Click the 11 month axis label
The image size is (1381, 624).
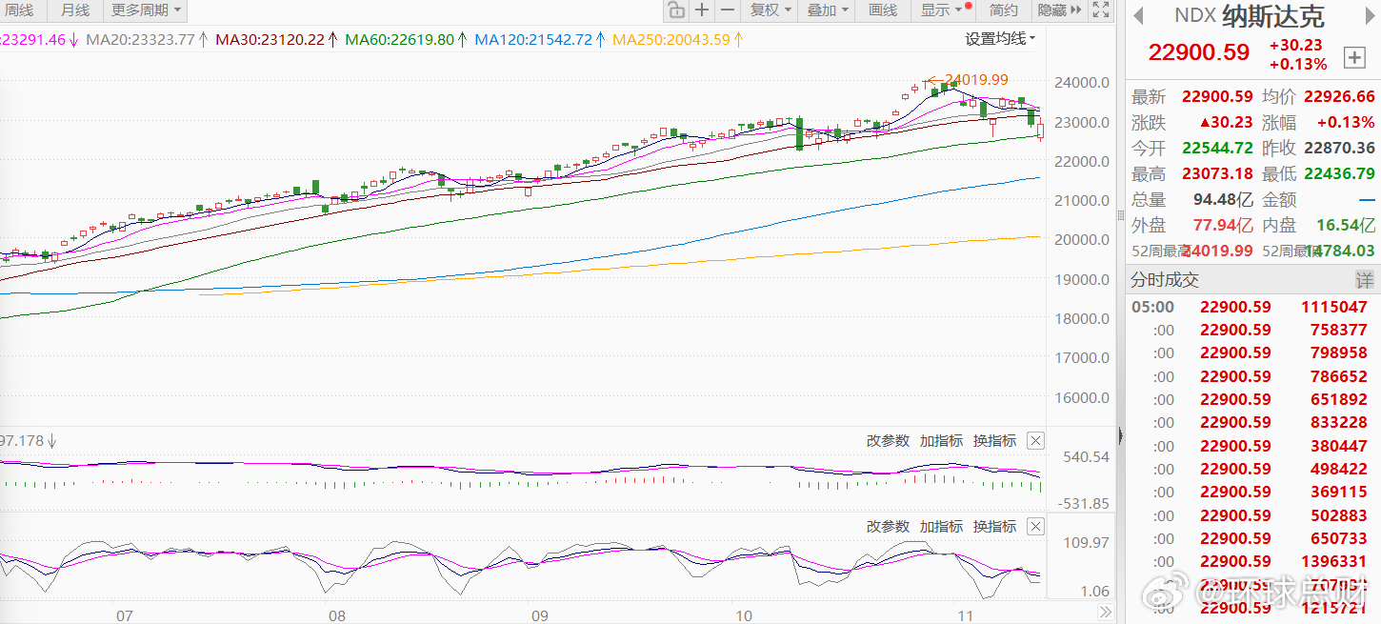point(965,615)
